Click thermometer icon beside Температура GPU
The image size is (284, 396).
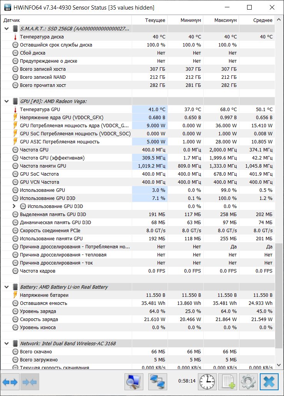click(x=15, y=110)
